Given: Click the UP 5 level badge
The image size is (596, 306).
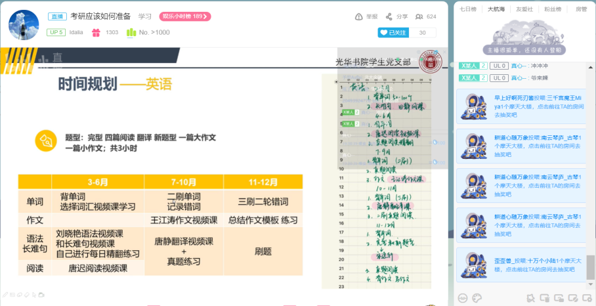Looking at the screenshot, I should pyautogui.click(x=56, y=32).
